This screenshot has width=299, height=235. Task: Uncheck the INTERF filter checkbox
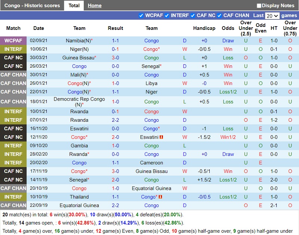tap(167, 16)
